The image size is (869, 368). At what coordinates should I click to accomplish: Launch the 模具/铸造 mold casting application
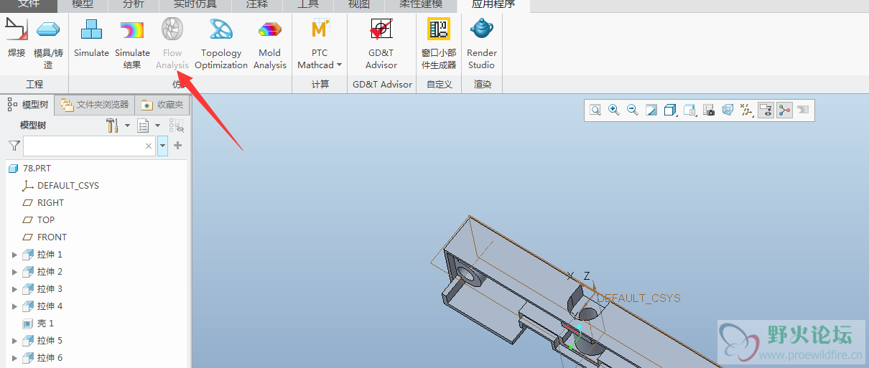tap(48, 43)
